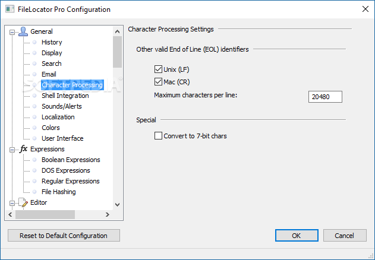Collapse the Editor tree node
The height and width of the screenshot is (260, 375).
click(x=12, y=204)
